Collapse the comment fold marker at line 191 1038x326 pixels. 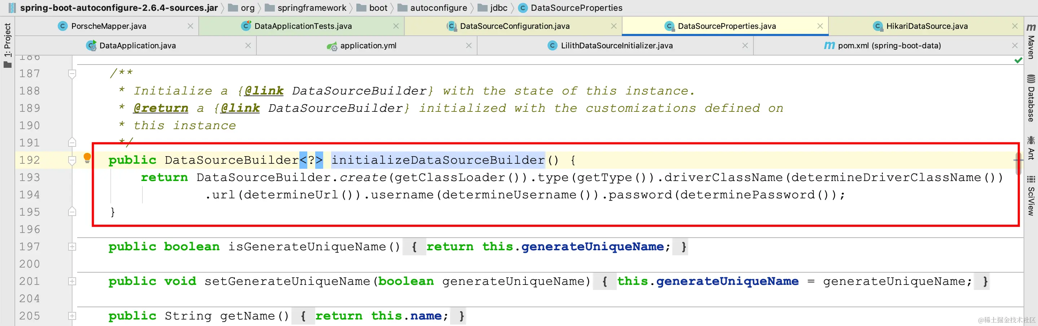click(72, 142)
